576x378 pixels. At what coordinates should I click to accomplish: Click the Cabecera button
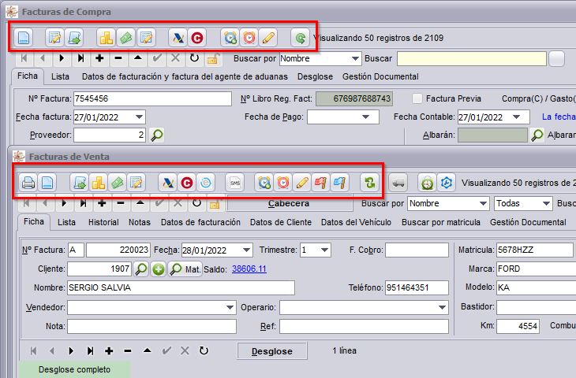click(x=289, y=203)
